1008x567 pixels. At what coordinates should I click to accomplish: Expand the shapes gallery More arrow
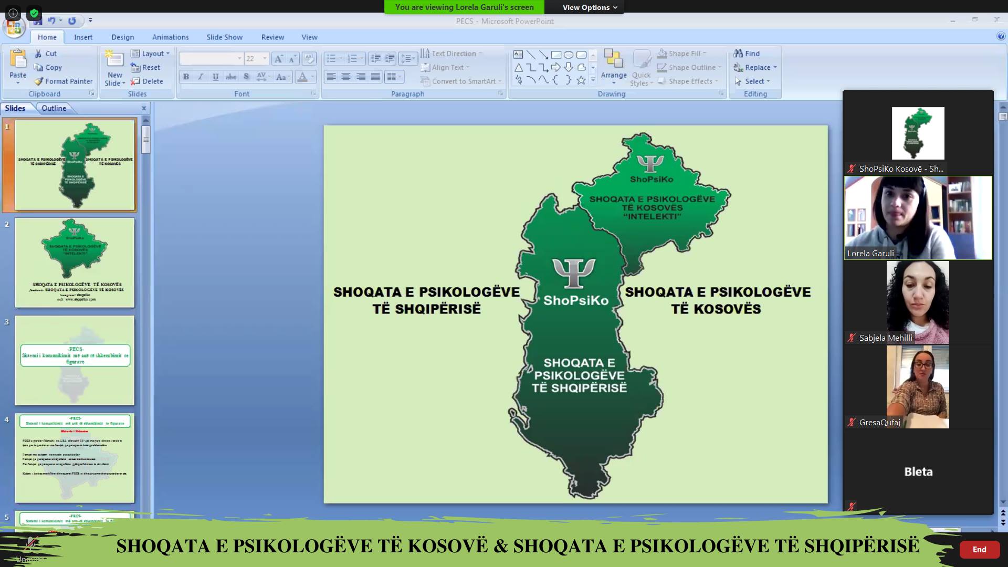pos(593,80)
